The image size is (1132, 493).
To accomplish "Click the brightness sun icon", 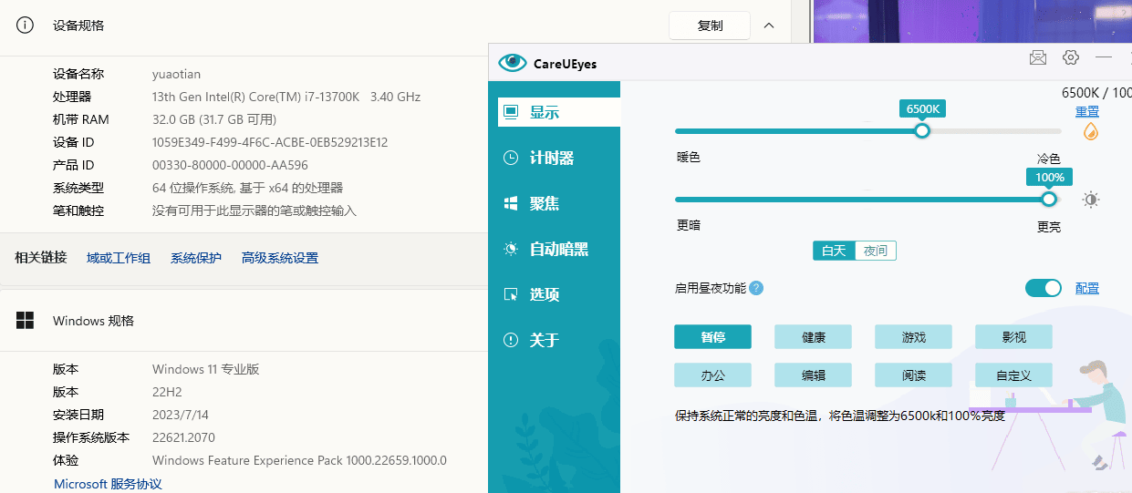I will click(x=1090, y=200).
